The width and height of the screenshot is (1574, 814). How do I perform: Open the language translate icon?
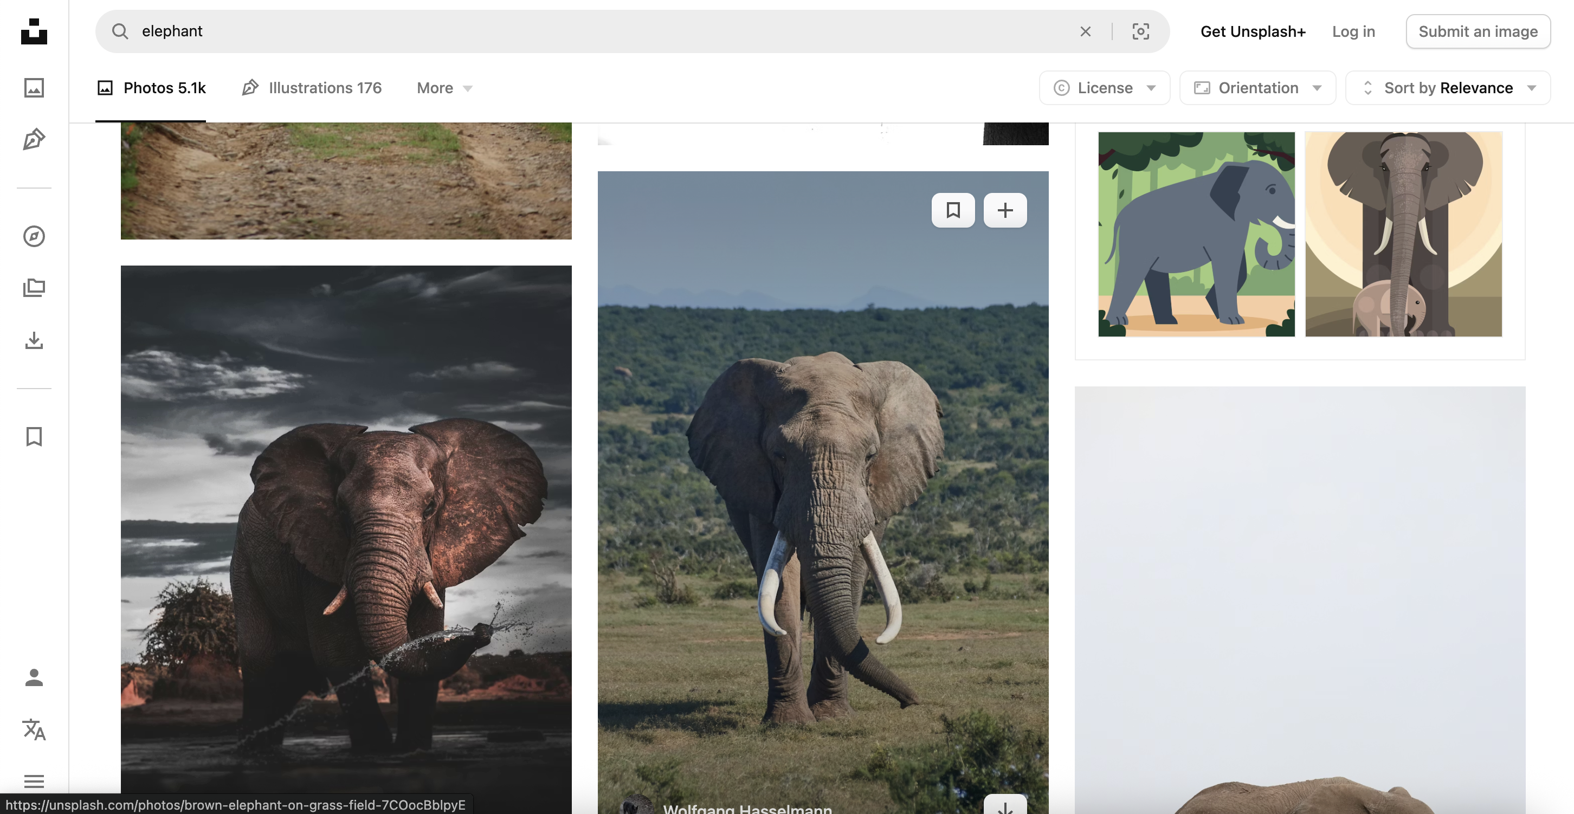coord(34,729)
